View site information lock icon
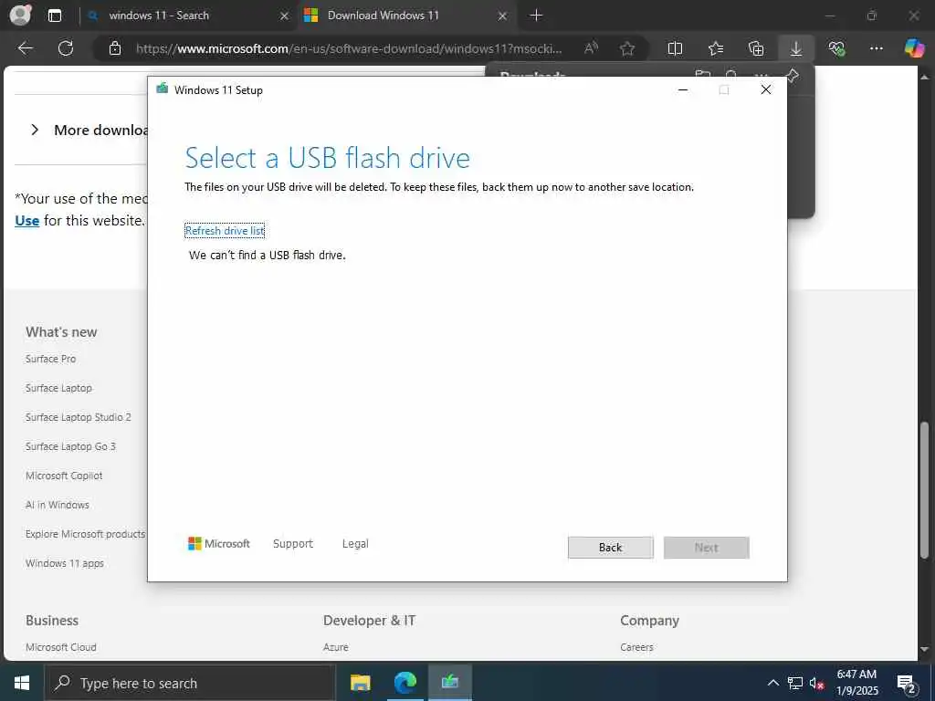Screen dimensions: 935x701 [x=115, y=48]
